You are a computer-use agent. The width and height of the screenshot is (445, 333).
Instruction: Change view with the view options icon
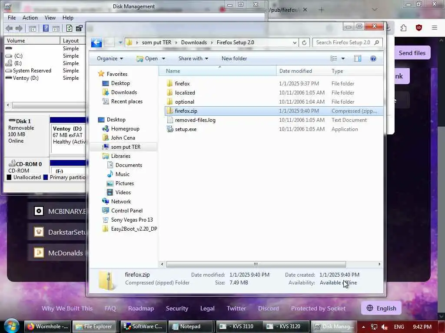pyautogui.click(x=333, y=59)
